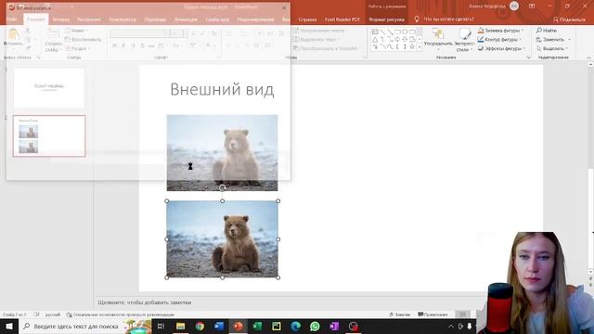Open the Упорядочить arrange dropdown
Screen dimensions: 594x334
(438, 40)
